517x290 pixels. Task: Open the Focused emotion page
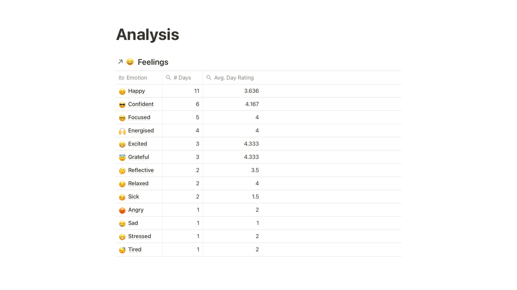click(139, 118)
